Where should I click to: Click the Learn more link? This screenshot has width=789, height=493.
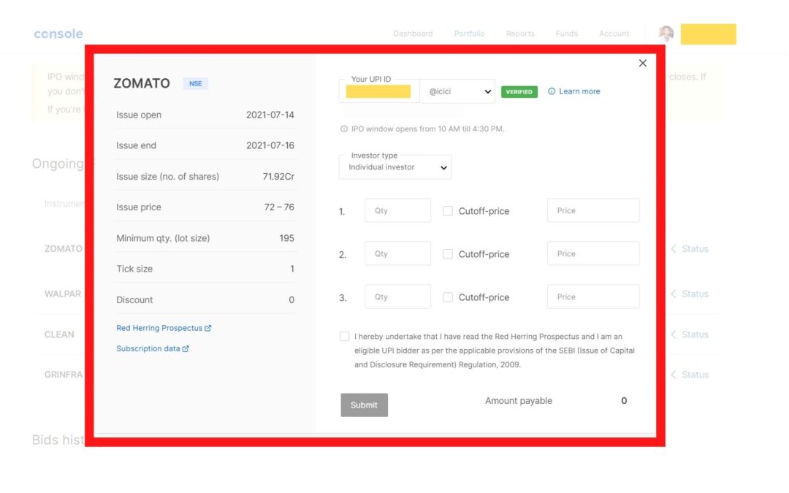click(x=579, y=91)
